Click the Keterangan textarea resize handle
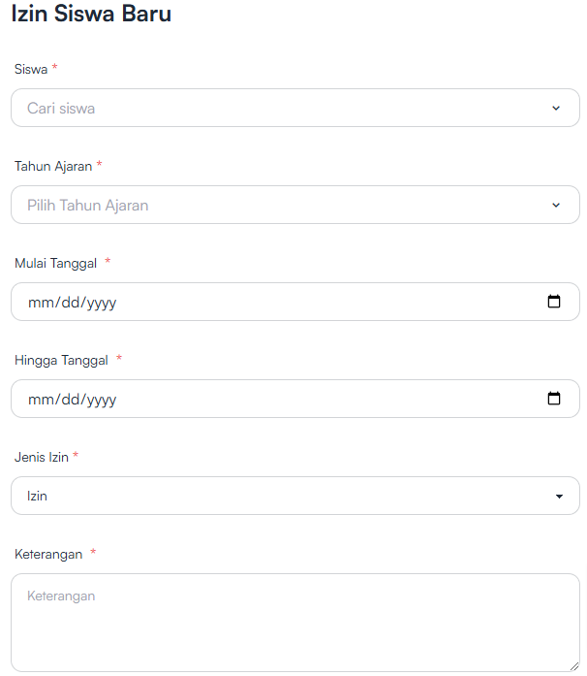Viewport: 587px width, 676px height. 574,666
